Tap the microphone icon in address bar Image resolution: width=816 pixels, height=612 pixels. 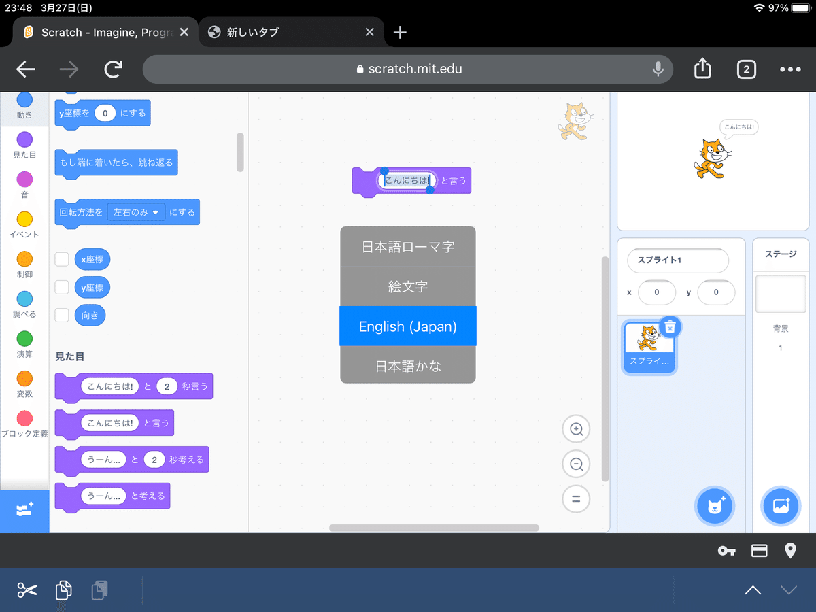(658, 69)
